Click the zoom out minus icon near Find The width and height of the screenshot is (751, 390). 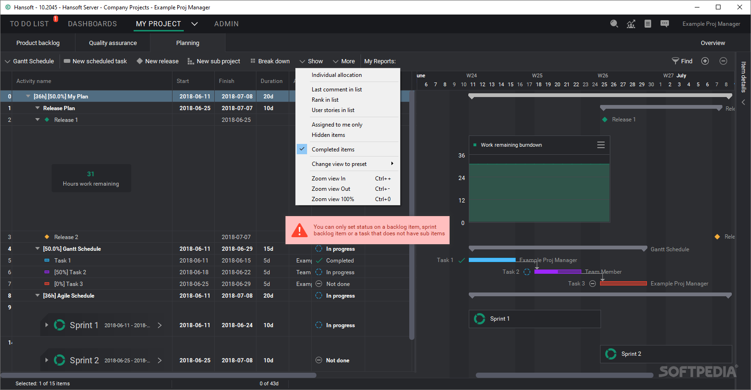(723, 61)
